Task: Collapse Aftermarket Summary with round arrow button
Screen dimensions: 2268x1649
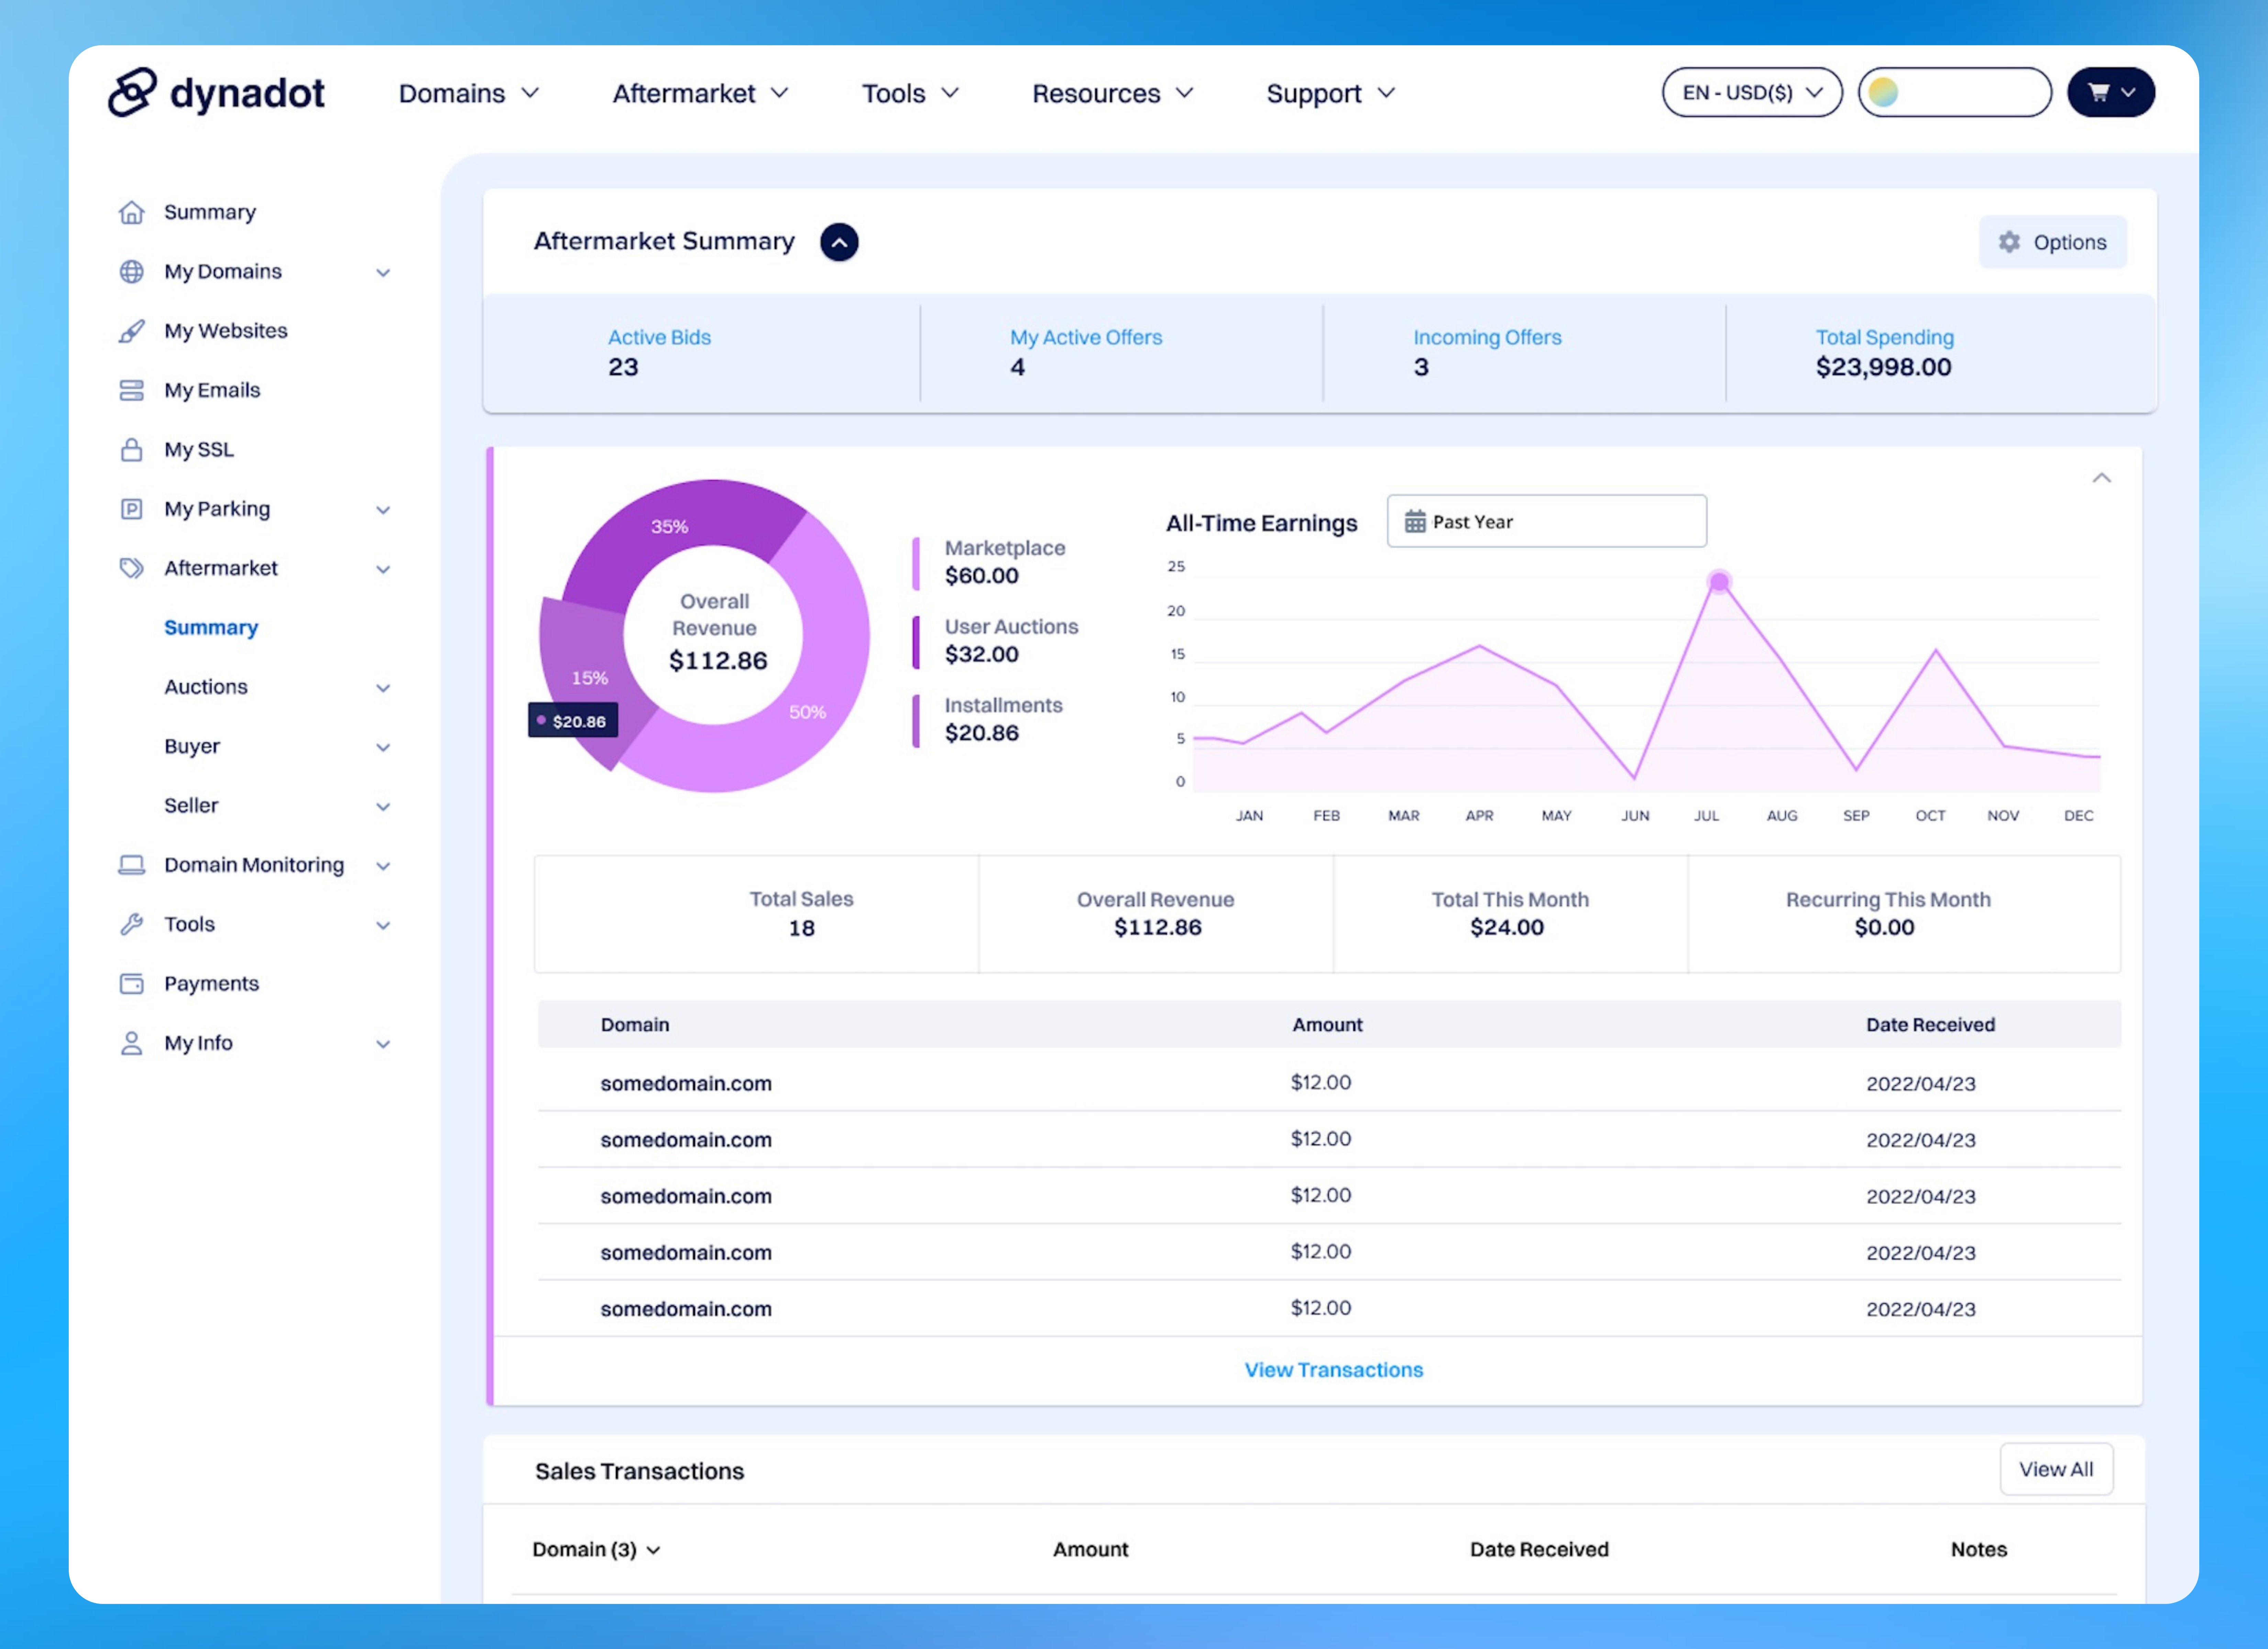Action: [839, 242]
